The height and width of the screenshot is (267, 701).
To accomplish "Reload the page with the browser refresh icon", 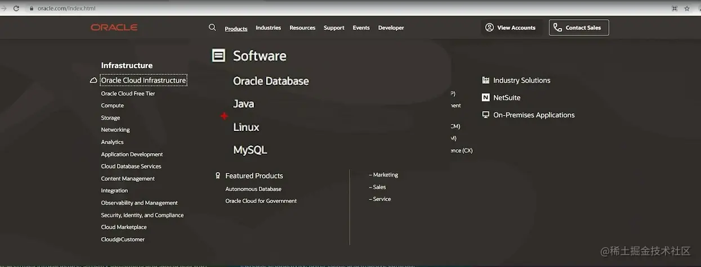I will pyautogui.click(x=16, y=8).
